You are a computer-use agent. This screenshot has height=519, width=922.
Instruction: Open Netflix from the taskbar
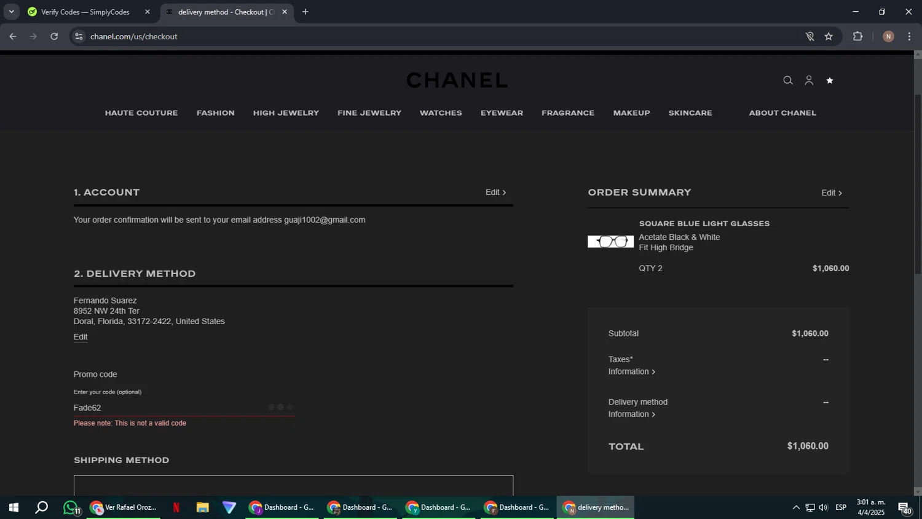click(x=176, y=508)
